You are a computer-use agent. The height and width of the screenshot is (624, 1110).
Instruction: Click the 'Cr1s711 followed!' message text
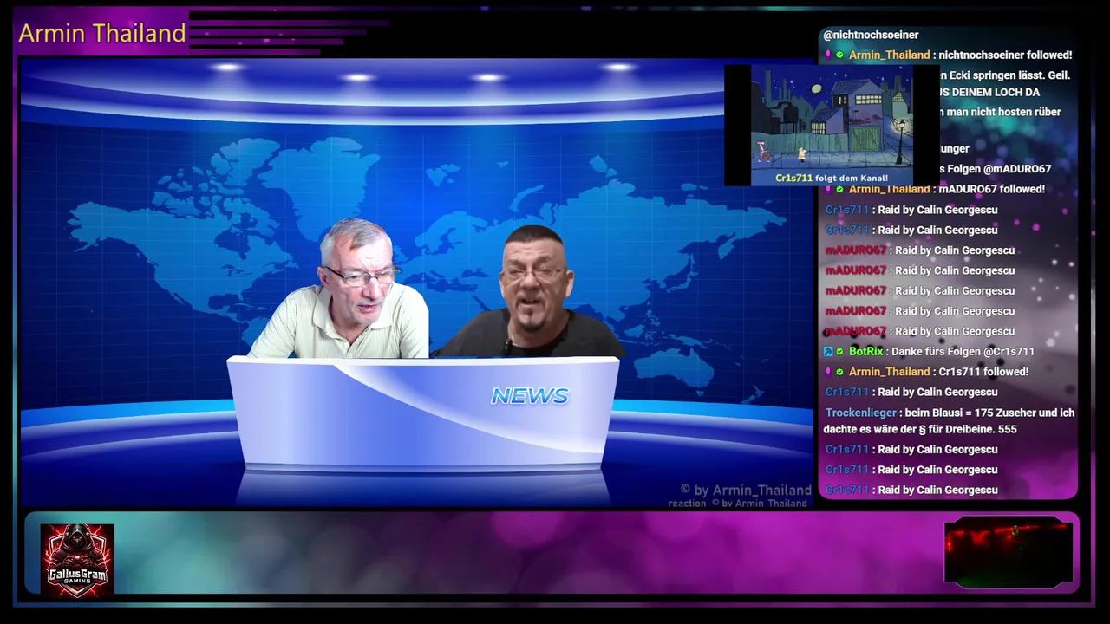point(983,371)
